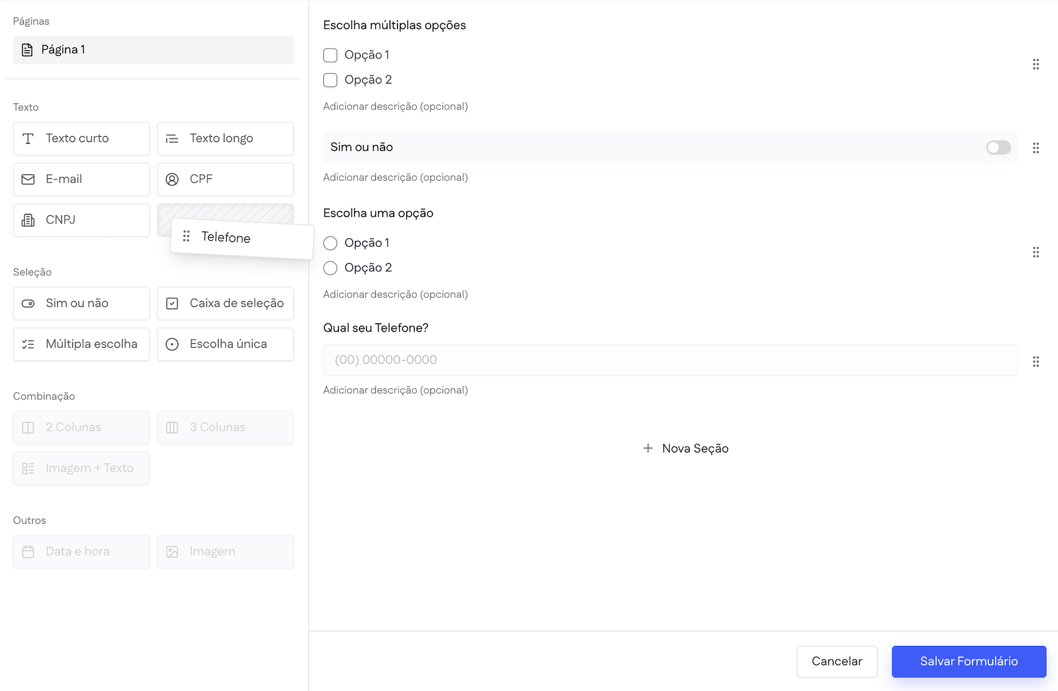Add a new section with Nova Seção
The width and height of the screenshot is (1058, 691).
pos(685,448)
